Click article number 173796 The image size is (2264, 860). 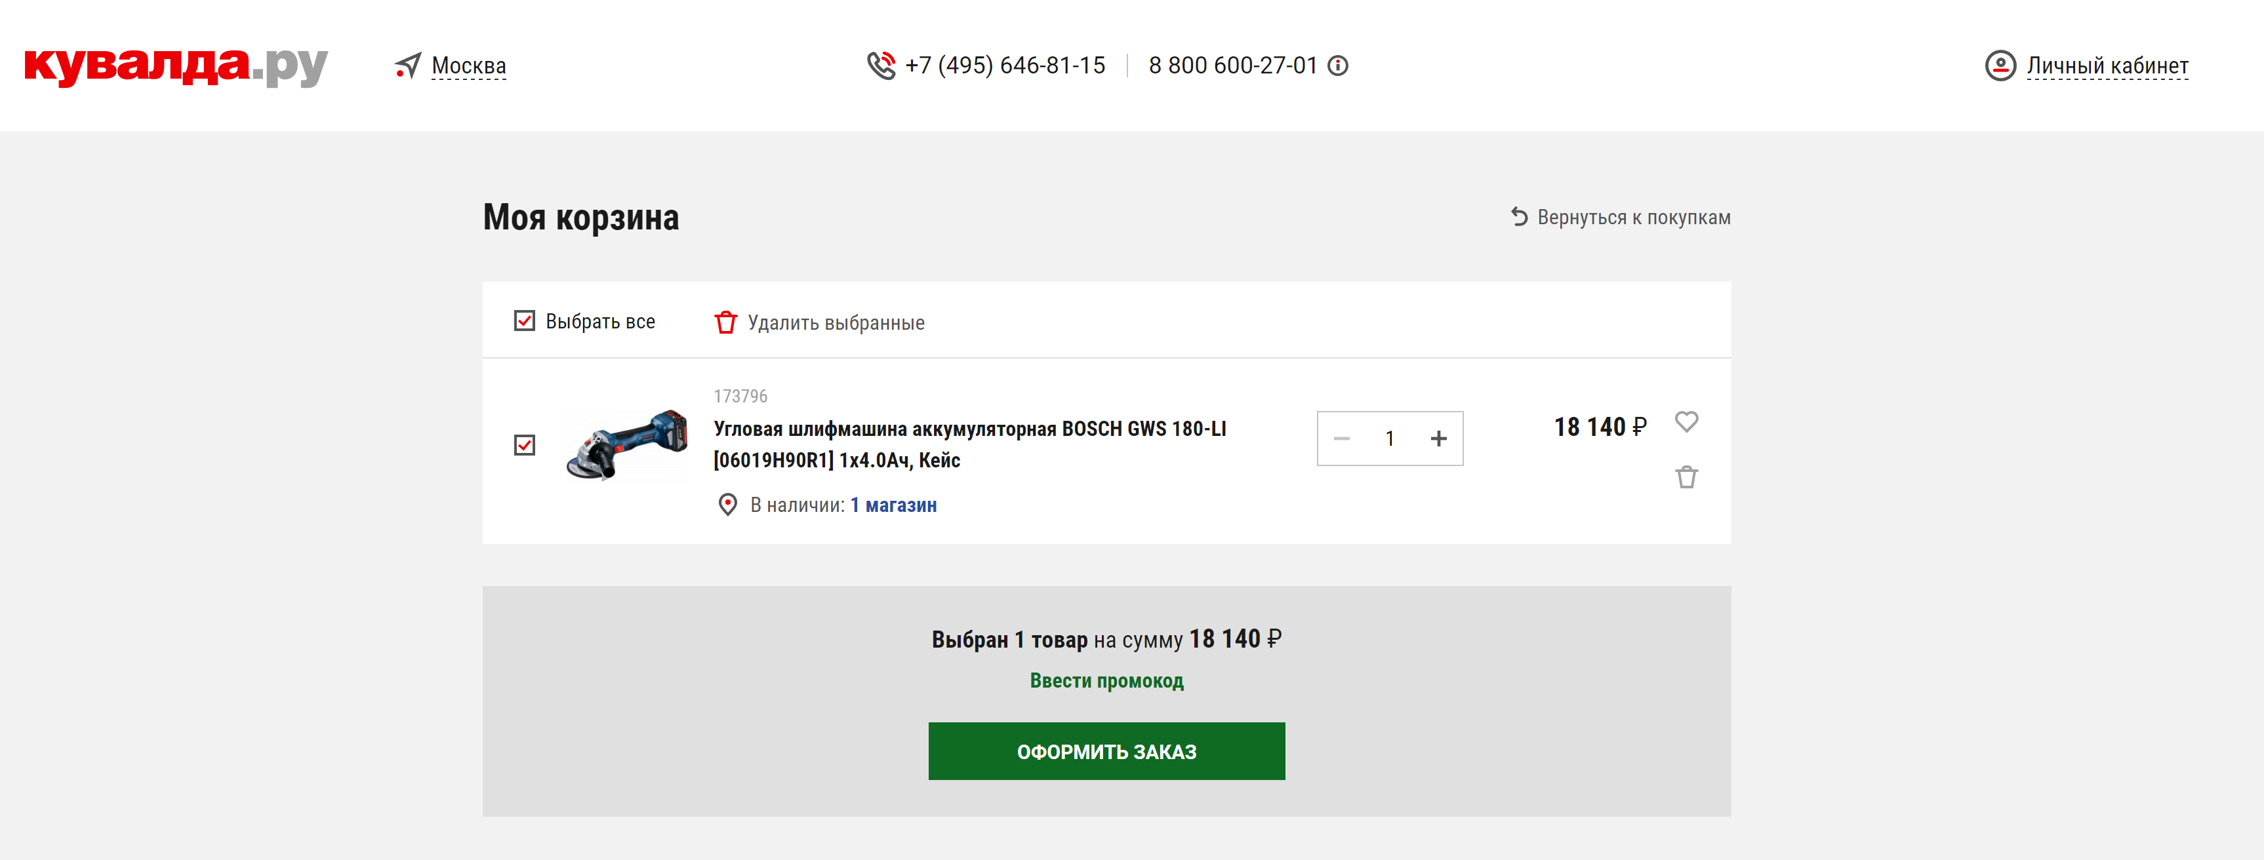(x=740, y=396)
